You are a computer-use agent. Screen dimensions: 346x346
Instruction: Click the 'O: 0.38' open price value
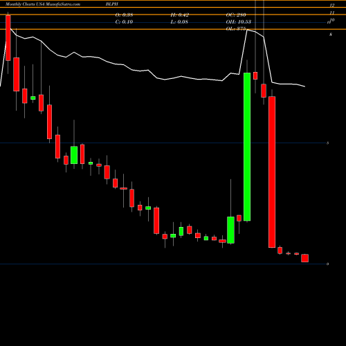pyautogui.click(x=124, y=15)
